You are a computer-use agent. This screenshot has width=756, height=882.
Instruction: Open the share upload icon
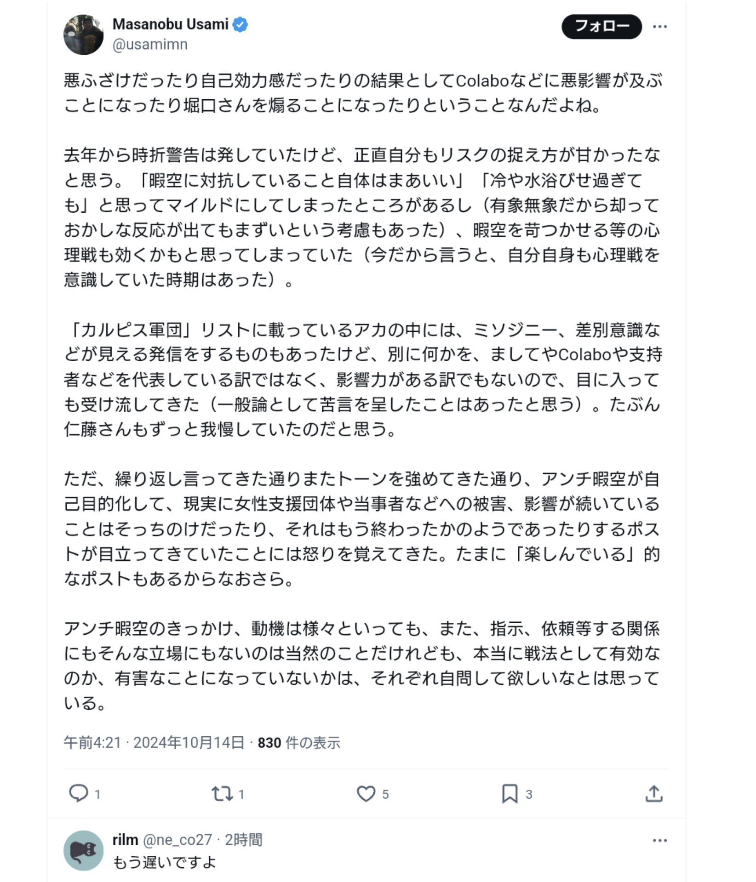tap(653, 793)
